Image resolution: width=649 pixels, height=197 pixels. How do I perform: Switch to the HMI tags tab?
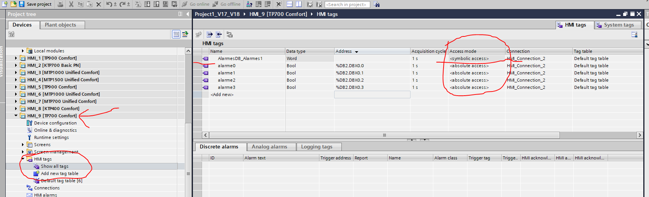[x=575, y=25]
